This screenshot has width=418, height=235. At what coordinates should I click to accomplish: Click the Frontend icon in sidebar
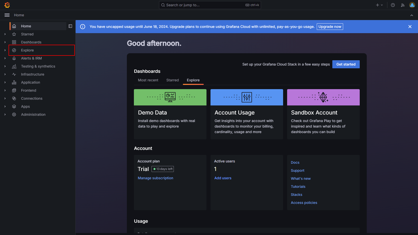14,90
